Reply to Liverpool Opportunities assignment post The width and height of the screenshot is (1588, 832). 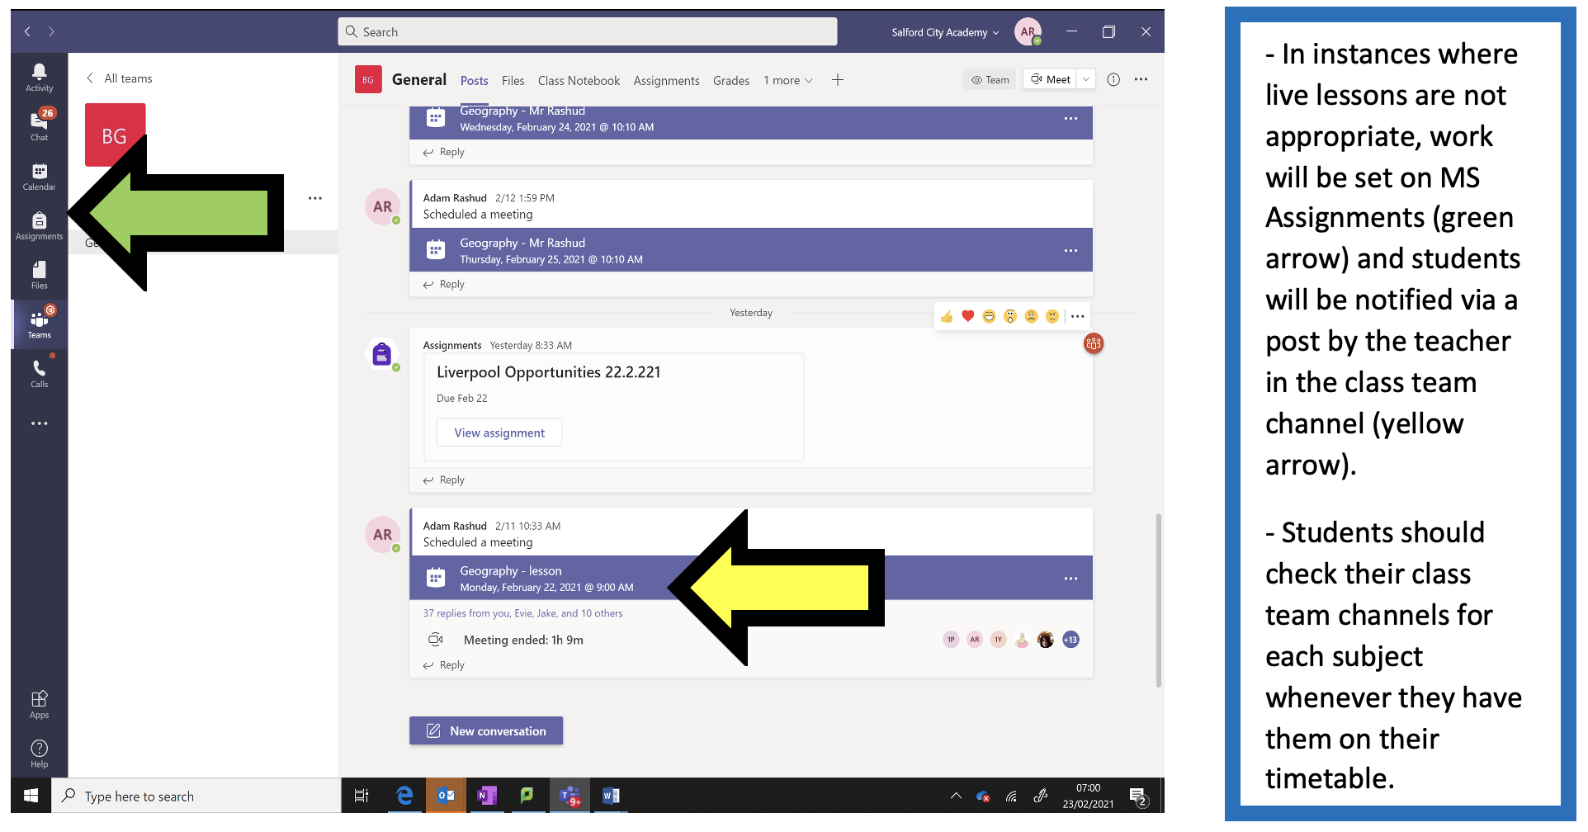[444, 480]
